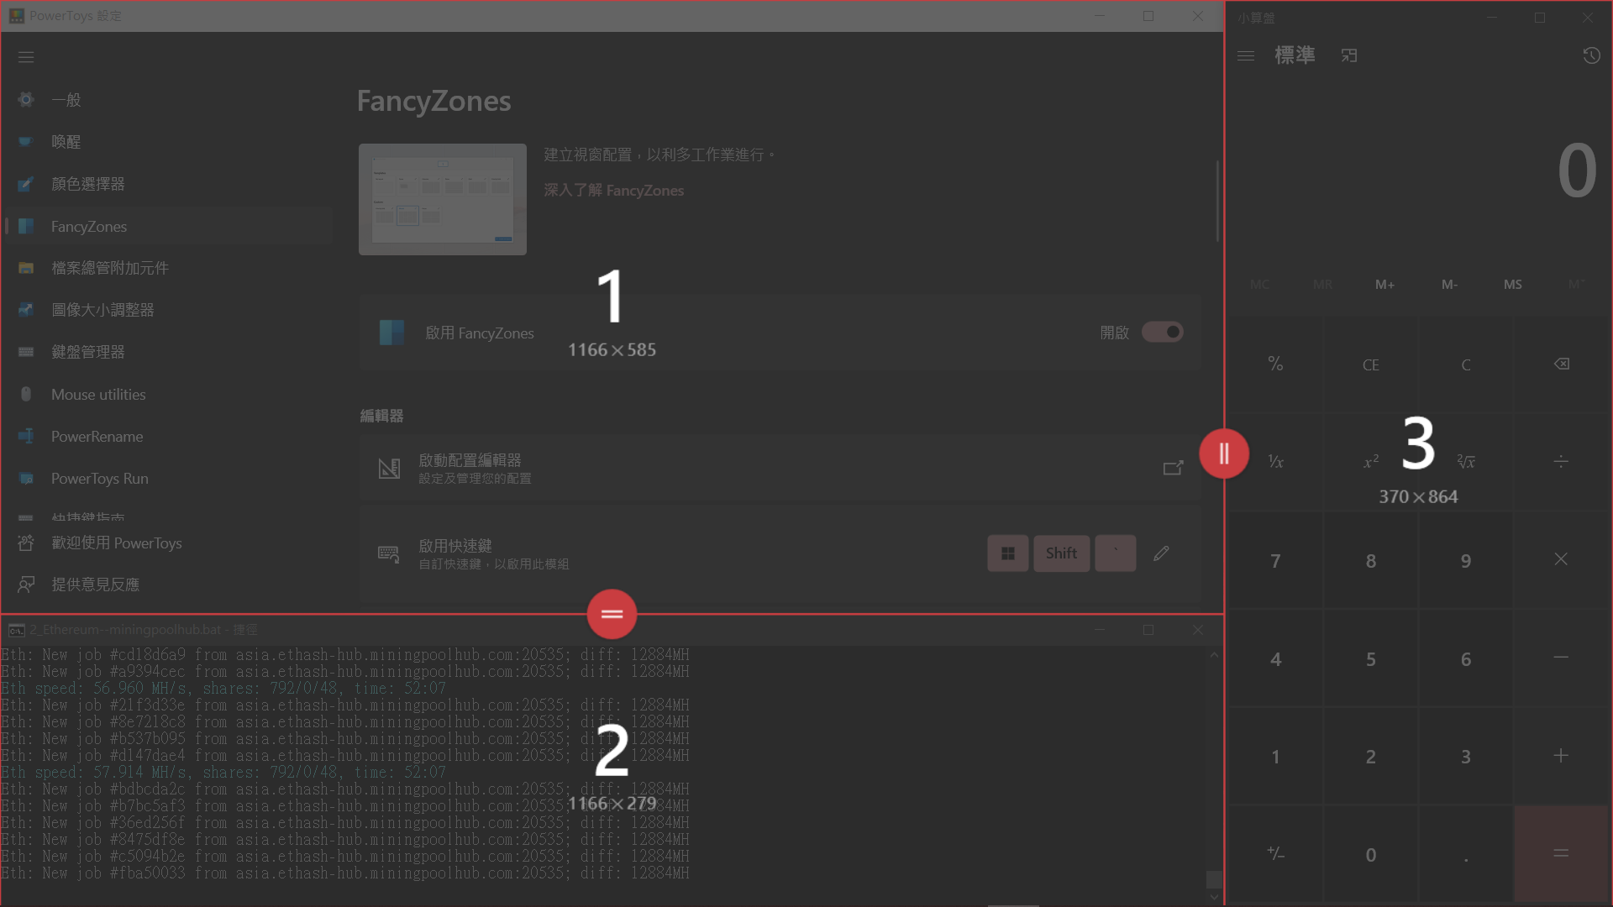Click the 2 key in calculator

pyautogui.click(x=1371, y=756)
